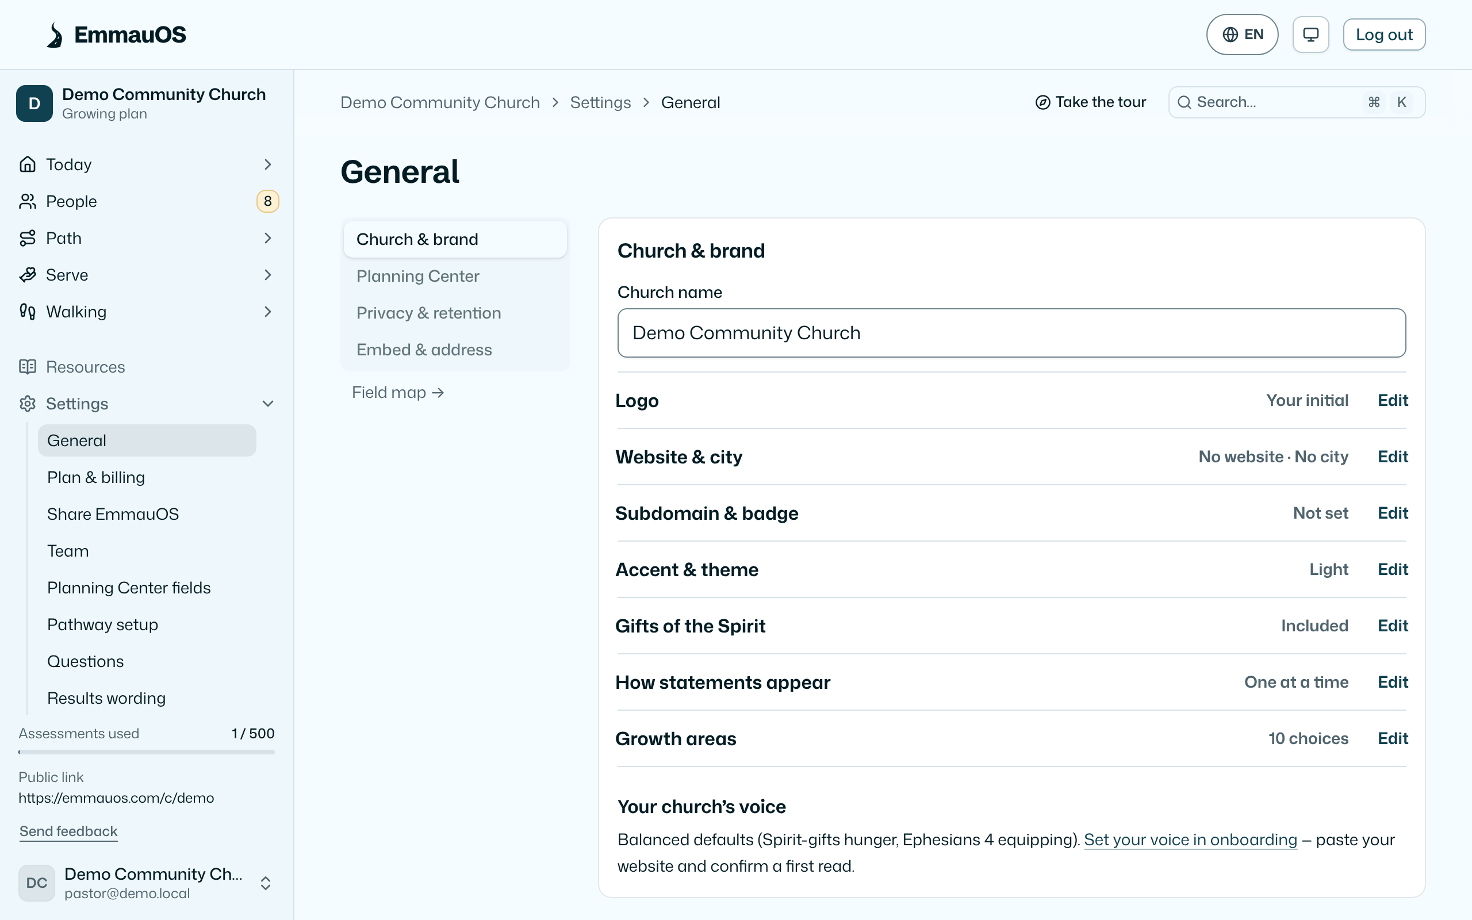Click the Log out button

1384,34
